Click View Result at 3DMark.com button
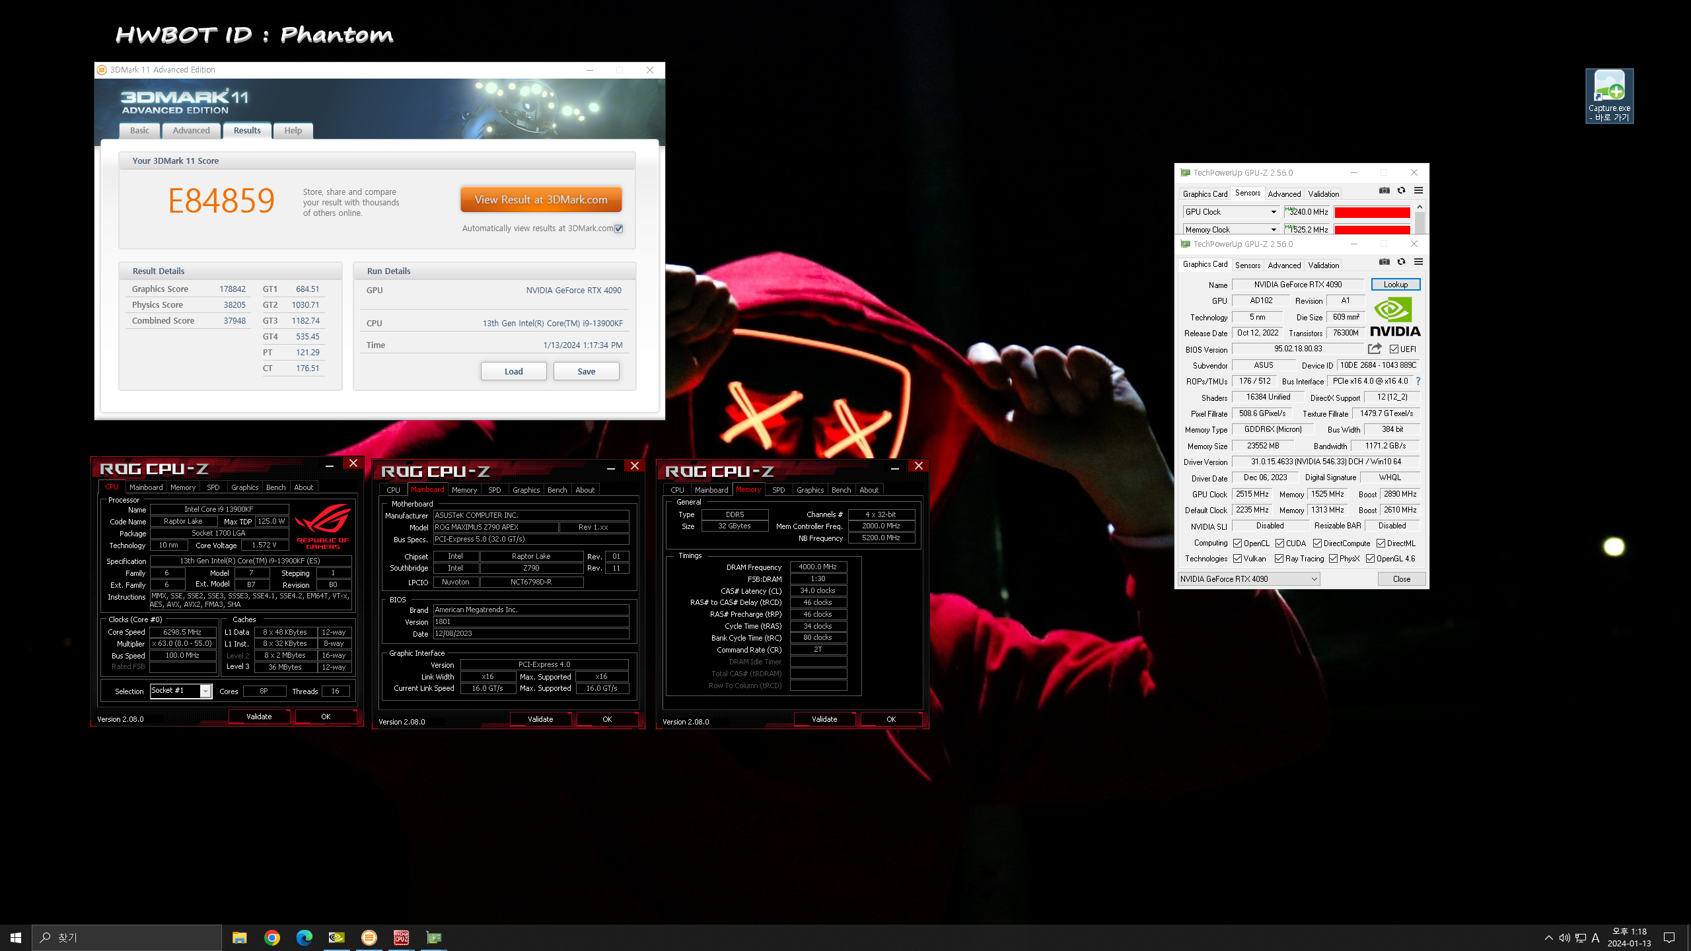The image size is (1691, 951). point(541,199)
